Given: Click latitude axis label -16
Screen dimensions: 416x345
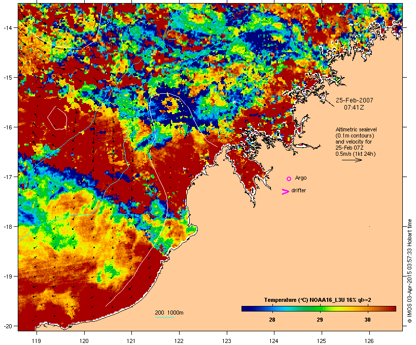Looking at the screenshot, I should pyautogui.click(x=7, y=127).
